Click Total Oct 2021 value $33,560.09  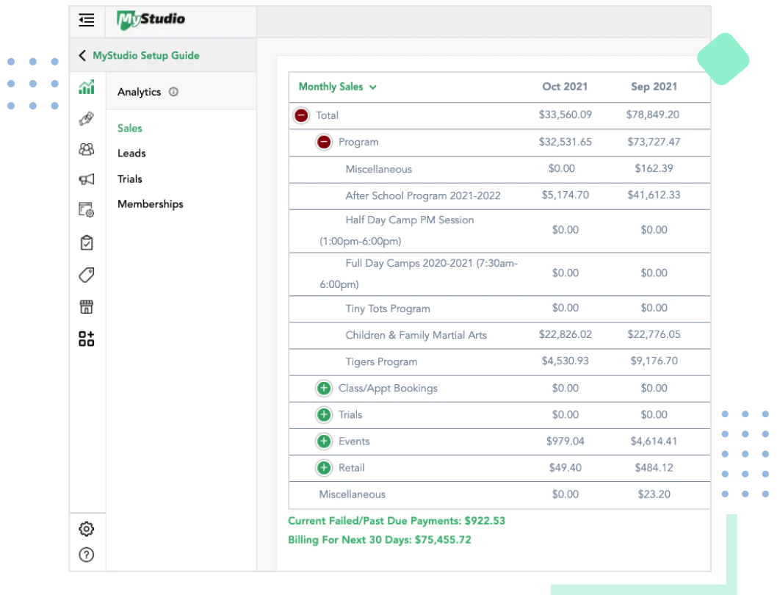pyautogui.click(x=565, y=115)
